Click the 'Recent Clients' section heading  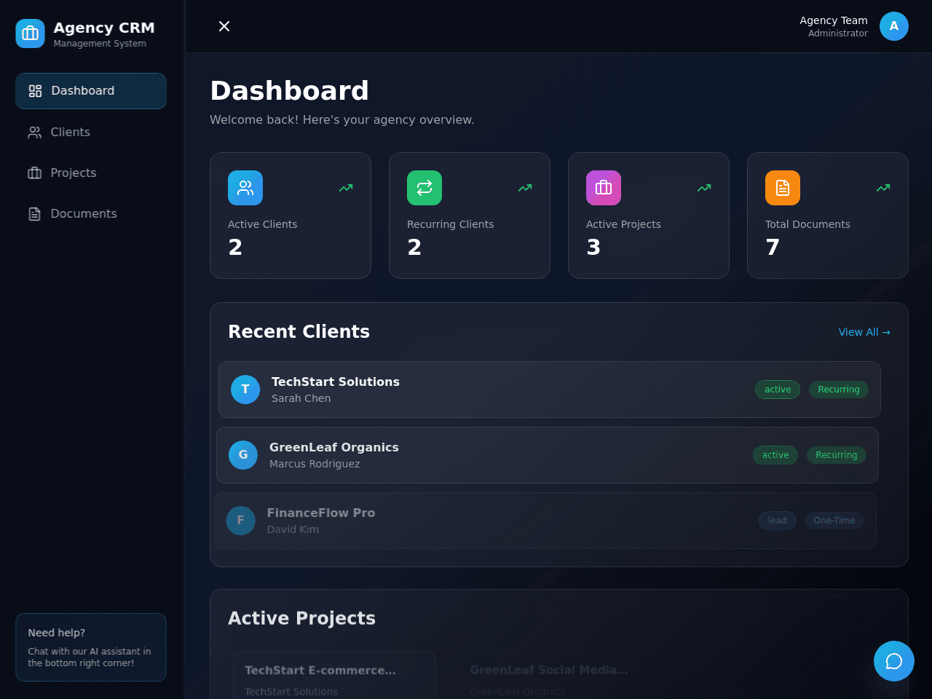coord(299,332)
